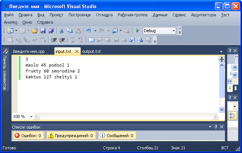
Task: Click the editor split window handle
Action: point(222,59)
